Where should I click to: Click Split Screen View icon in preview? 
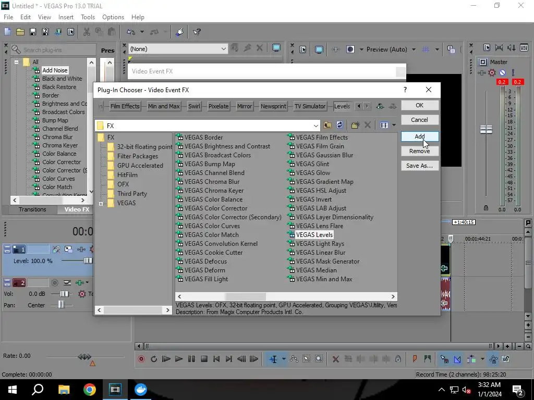[x=350, y=49]
